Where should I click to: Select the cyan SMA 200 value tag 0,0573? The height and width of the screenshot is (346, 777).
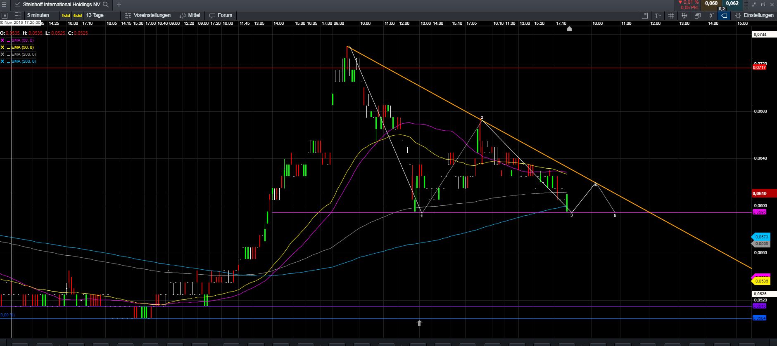(x=760, y=237)
